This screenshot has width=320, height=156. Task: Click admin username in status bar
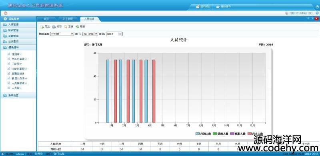20,154
